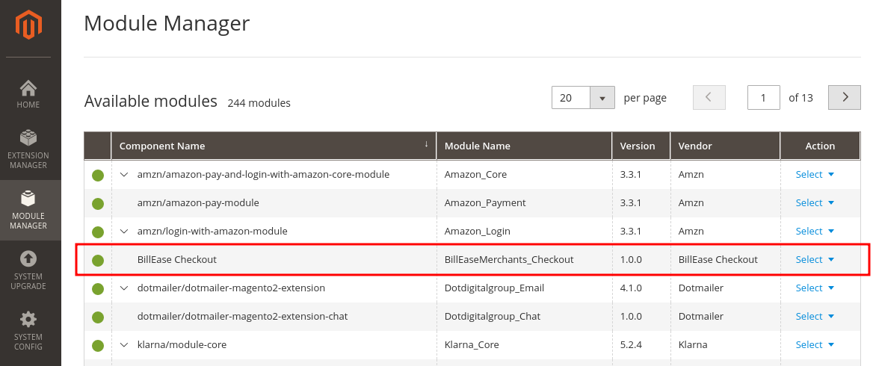Click dotmailer/dotmailer-magento2-extension-chat text
Screen dimensions: 873x366
tap(242, 316)
